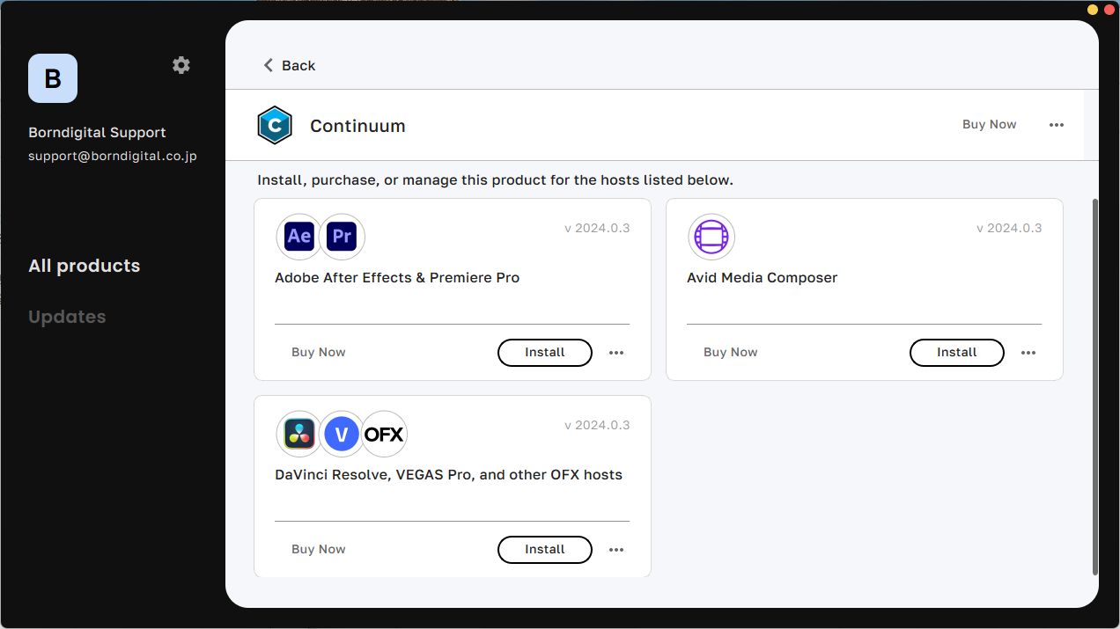
Task: Click the yellow window minimize dot
Action: point(1093,9)
